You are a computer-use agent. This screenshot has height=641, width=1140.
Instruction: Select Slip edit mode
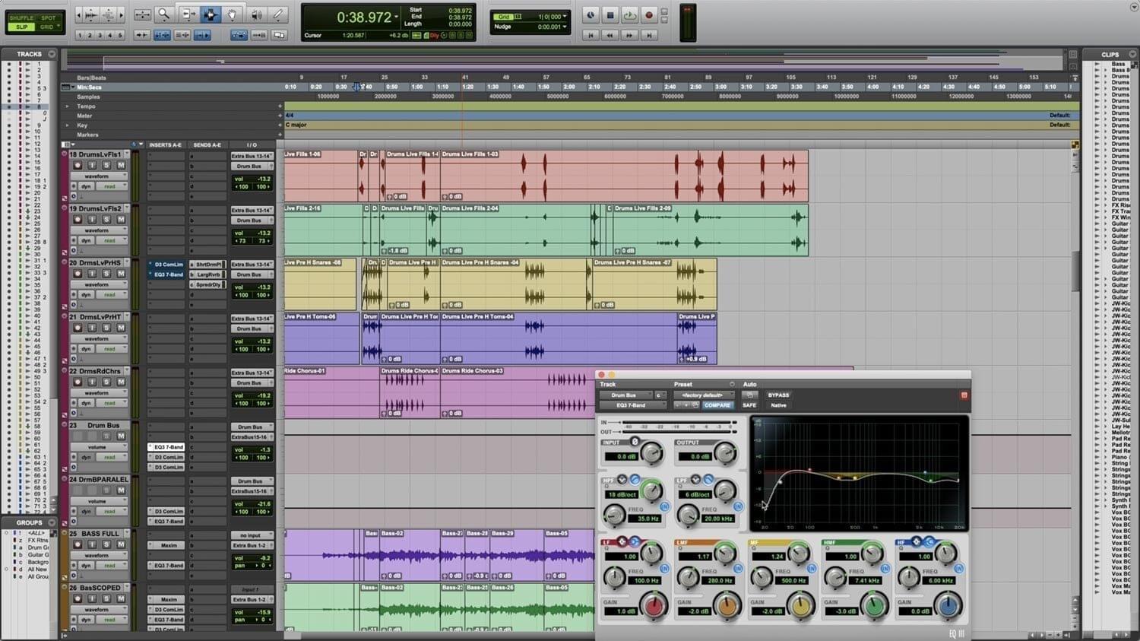(21, 27)
